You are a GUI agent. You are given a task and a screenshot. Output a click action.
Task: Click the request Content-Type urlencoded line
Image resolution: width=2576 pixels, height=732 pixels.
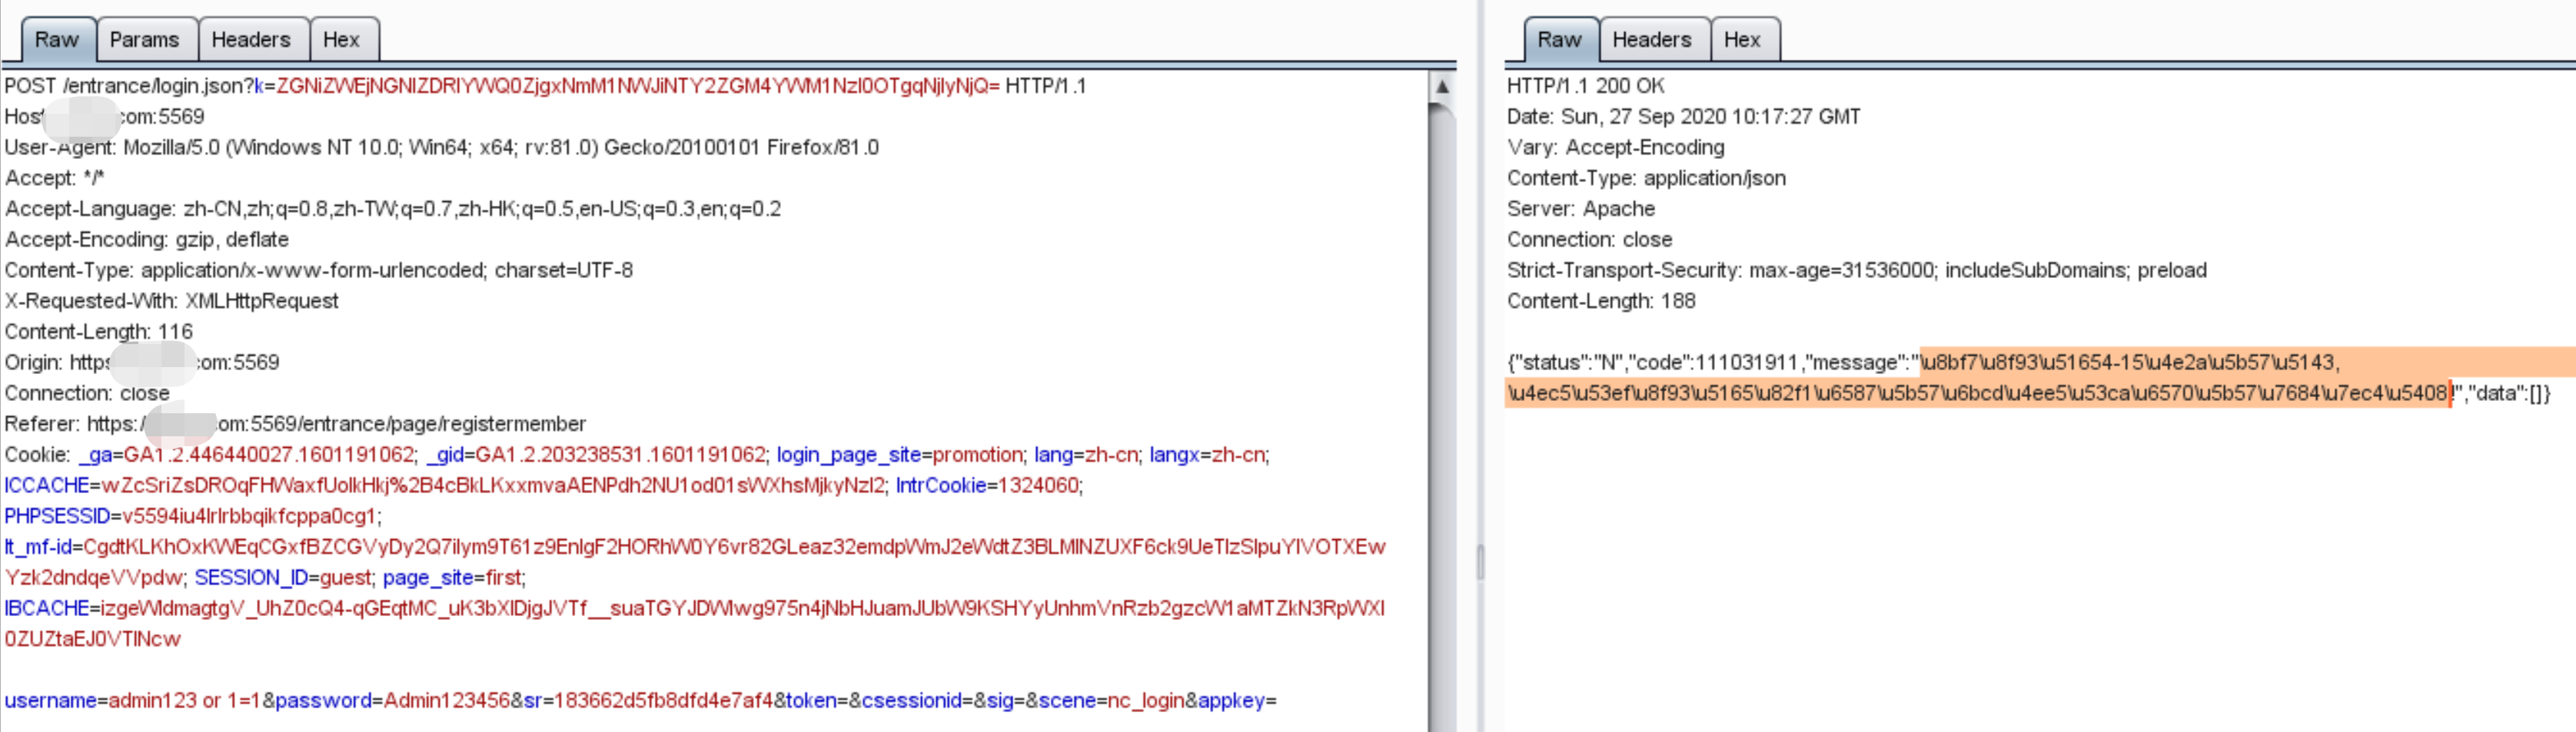tap(319, 270)
